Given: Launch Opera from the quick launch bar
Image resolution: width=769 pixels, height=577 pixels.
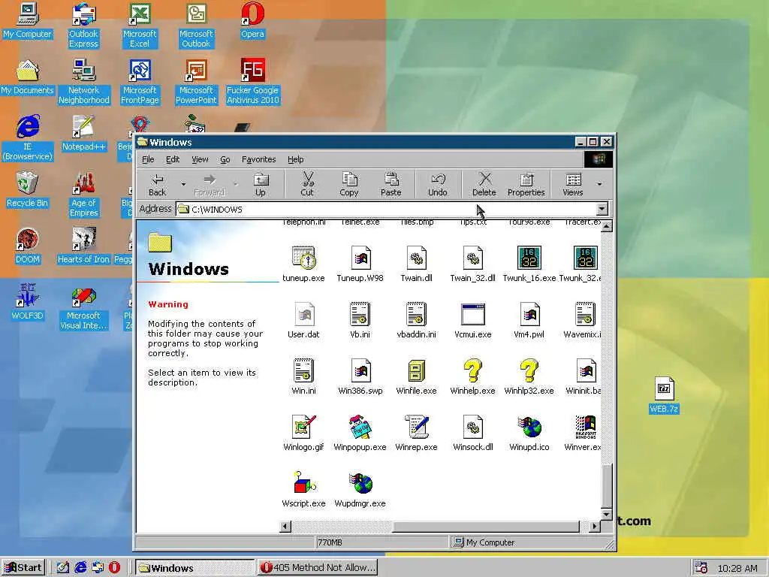Looking at the screenshot, I should 114,568.
